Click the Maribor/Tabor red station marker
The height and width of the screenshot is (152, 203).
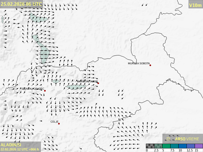98,83
